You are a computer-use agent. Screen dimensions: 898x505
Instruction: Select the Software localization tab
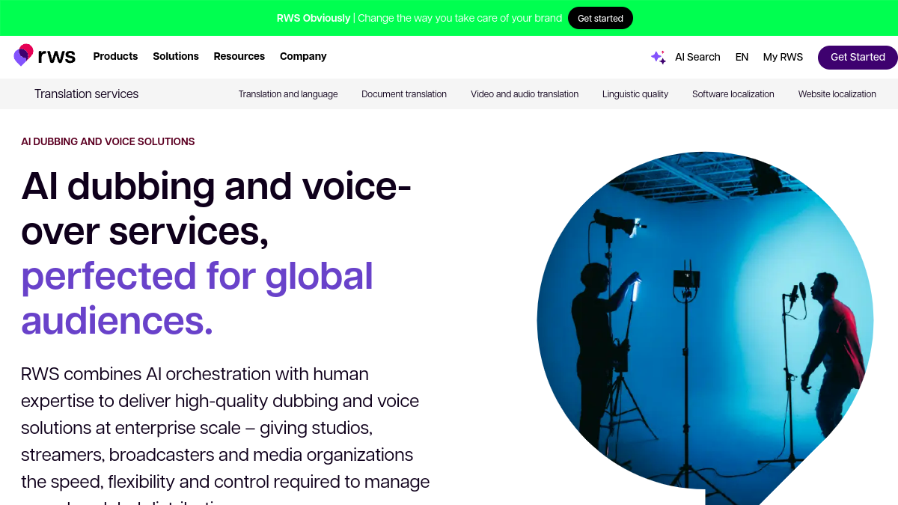click(733, 94)
